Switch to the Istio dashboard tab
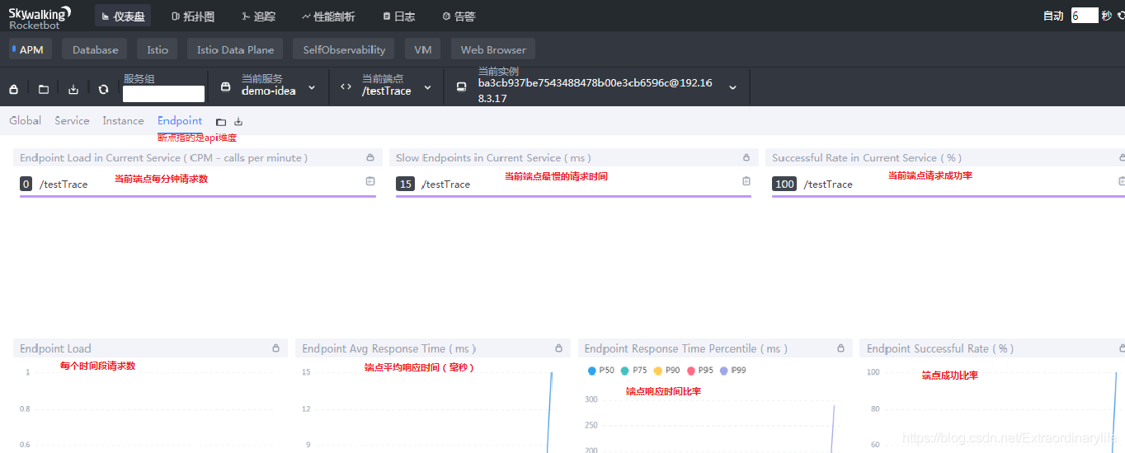This screenshot has height=453, width=1125. pyautogui.click(x=158, y=49)
